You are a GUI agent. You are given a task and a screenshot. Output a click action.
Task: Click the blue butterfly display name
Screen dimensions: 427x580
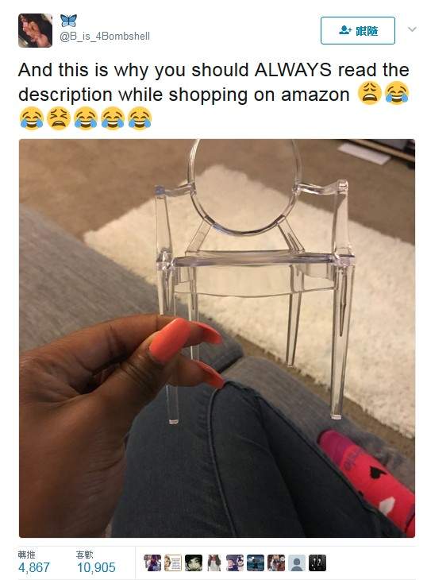pyautogui.click(x=69, y=21)
